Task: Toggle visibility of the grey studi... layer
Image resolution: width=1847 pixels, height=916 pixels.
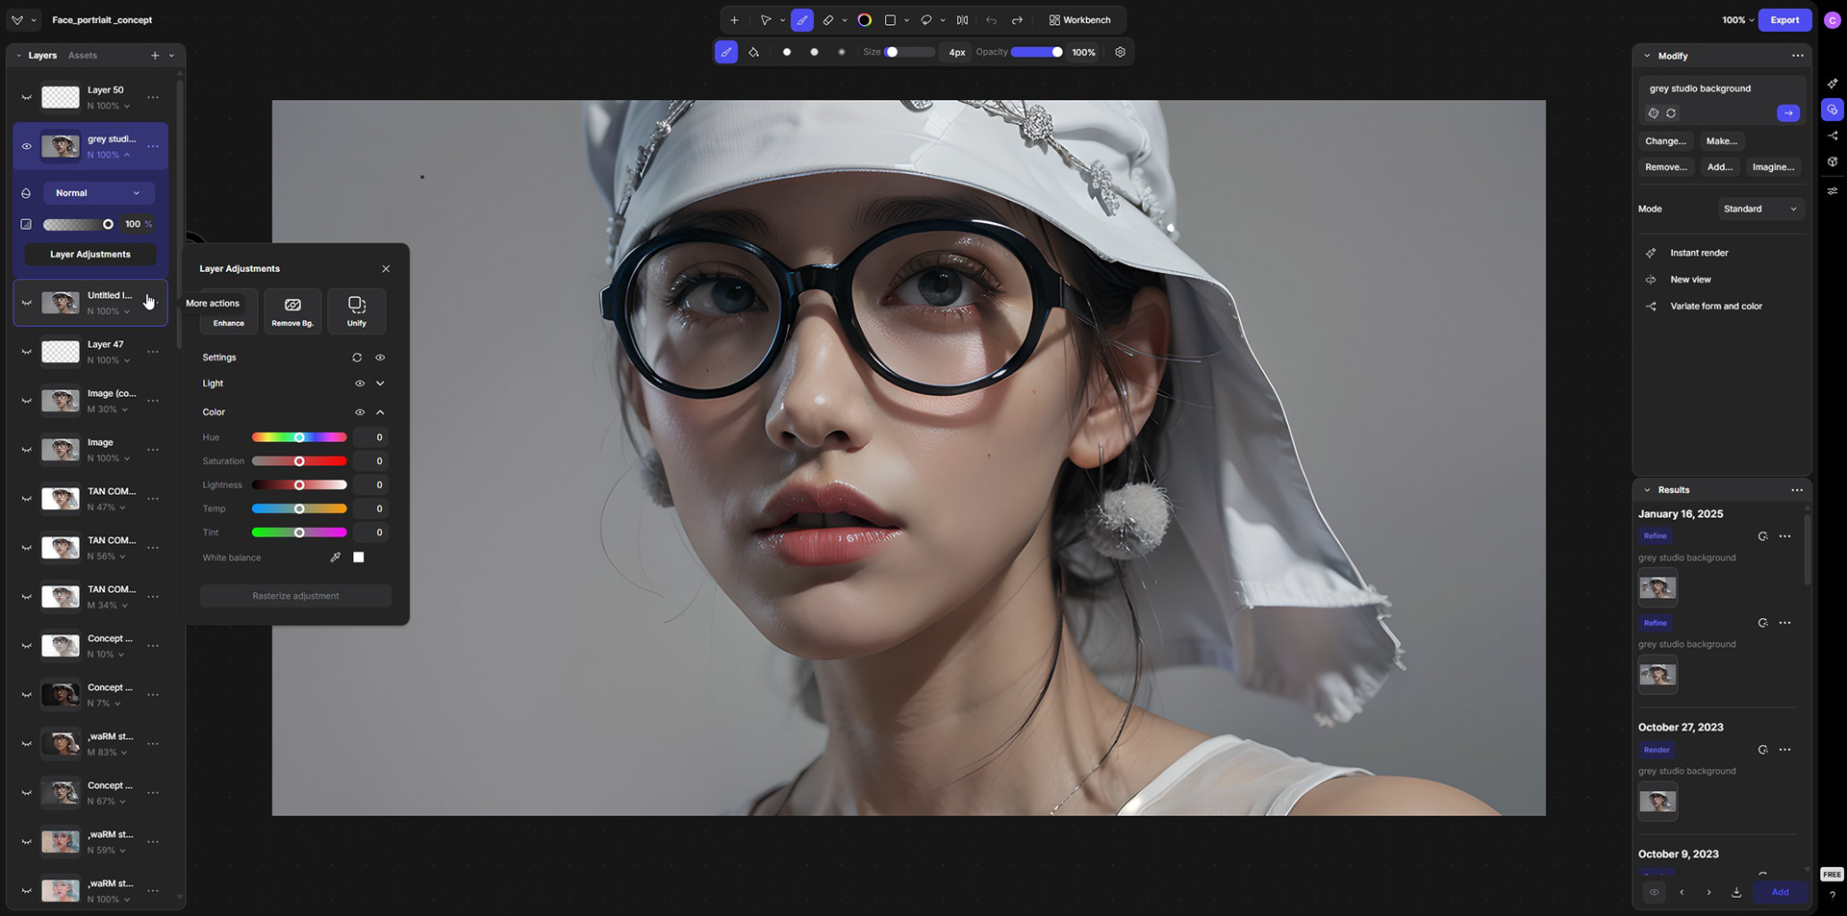Action: point(27,147)
